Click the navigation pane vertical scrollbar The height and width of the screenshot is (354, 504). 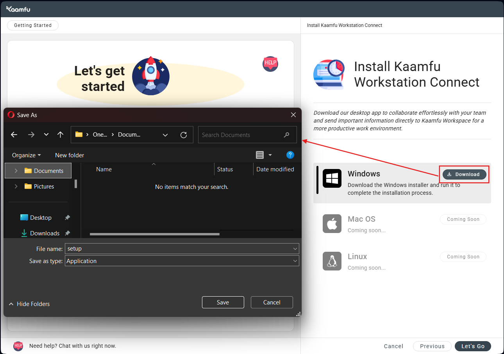pos(76,183)
